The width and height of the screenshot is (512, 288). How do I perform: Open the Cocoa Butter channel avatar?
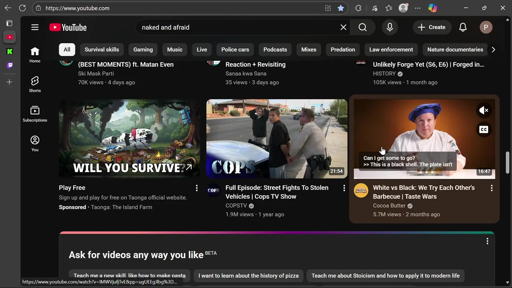tap(361, 190)
